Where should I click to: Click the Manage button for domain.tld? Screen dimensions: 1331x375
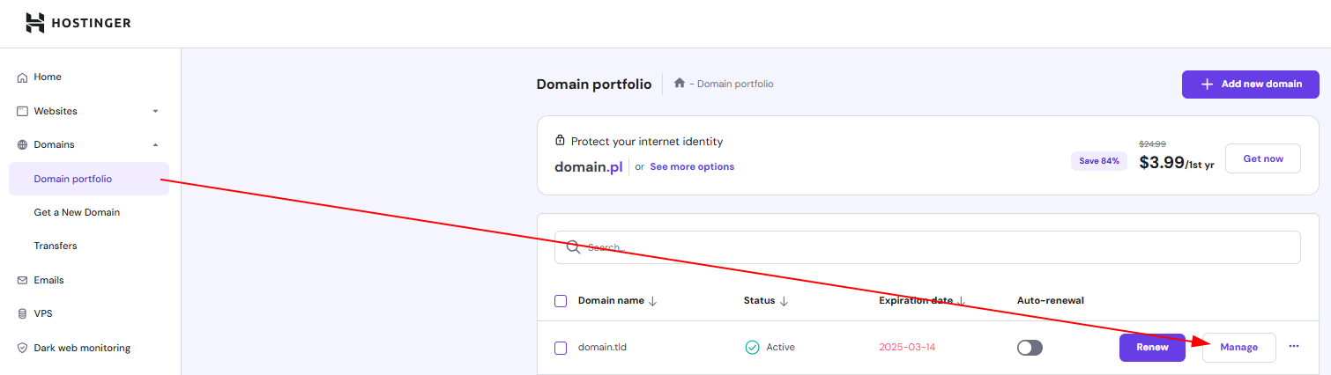[x=1238, y=348]
